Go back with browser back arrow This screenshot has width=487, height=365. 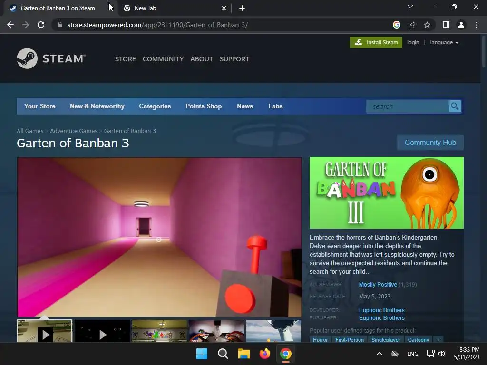pyautogui.click(x=10, y=25)
